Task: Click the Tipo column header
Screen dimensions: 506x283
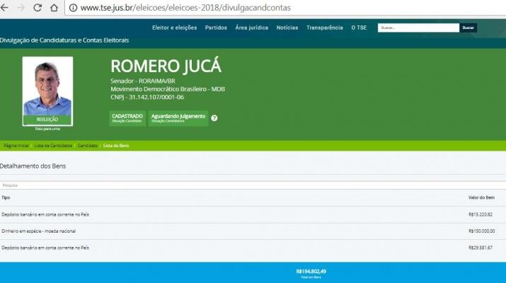Action: [x=6, y=197]
